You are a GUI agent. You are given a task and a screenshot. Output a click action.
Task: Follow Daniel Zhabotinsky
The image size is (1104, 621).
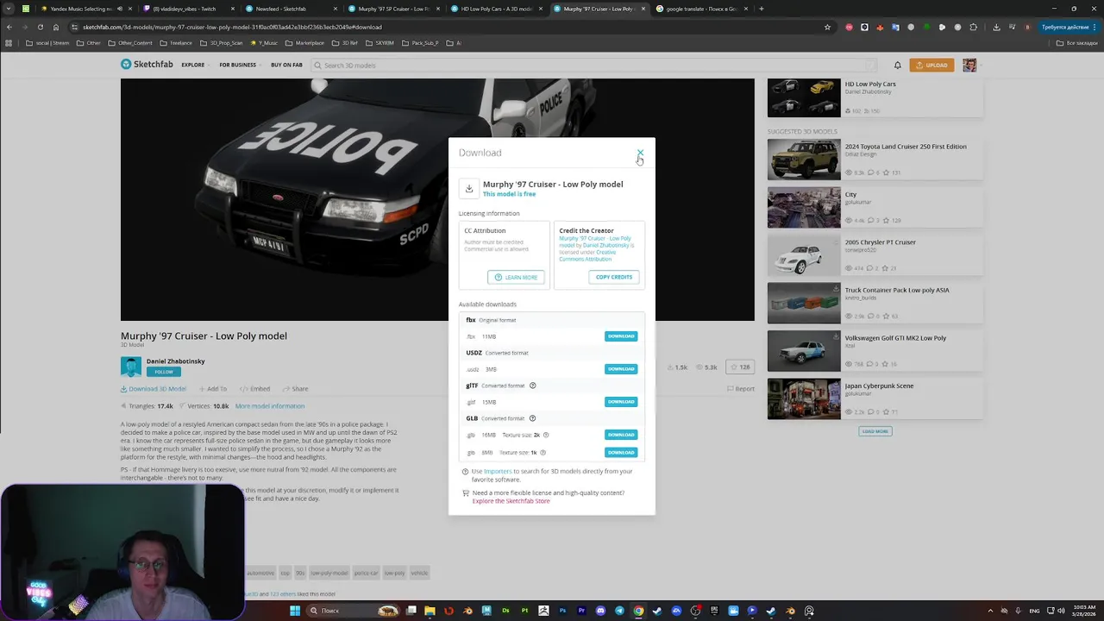[163, 372]
